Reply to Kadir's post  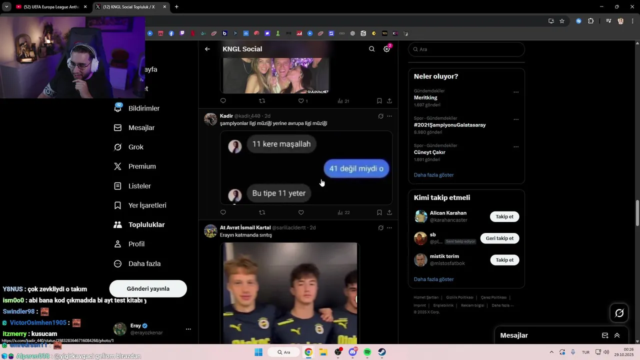[x=223, y=212]
